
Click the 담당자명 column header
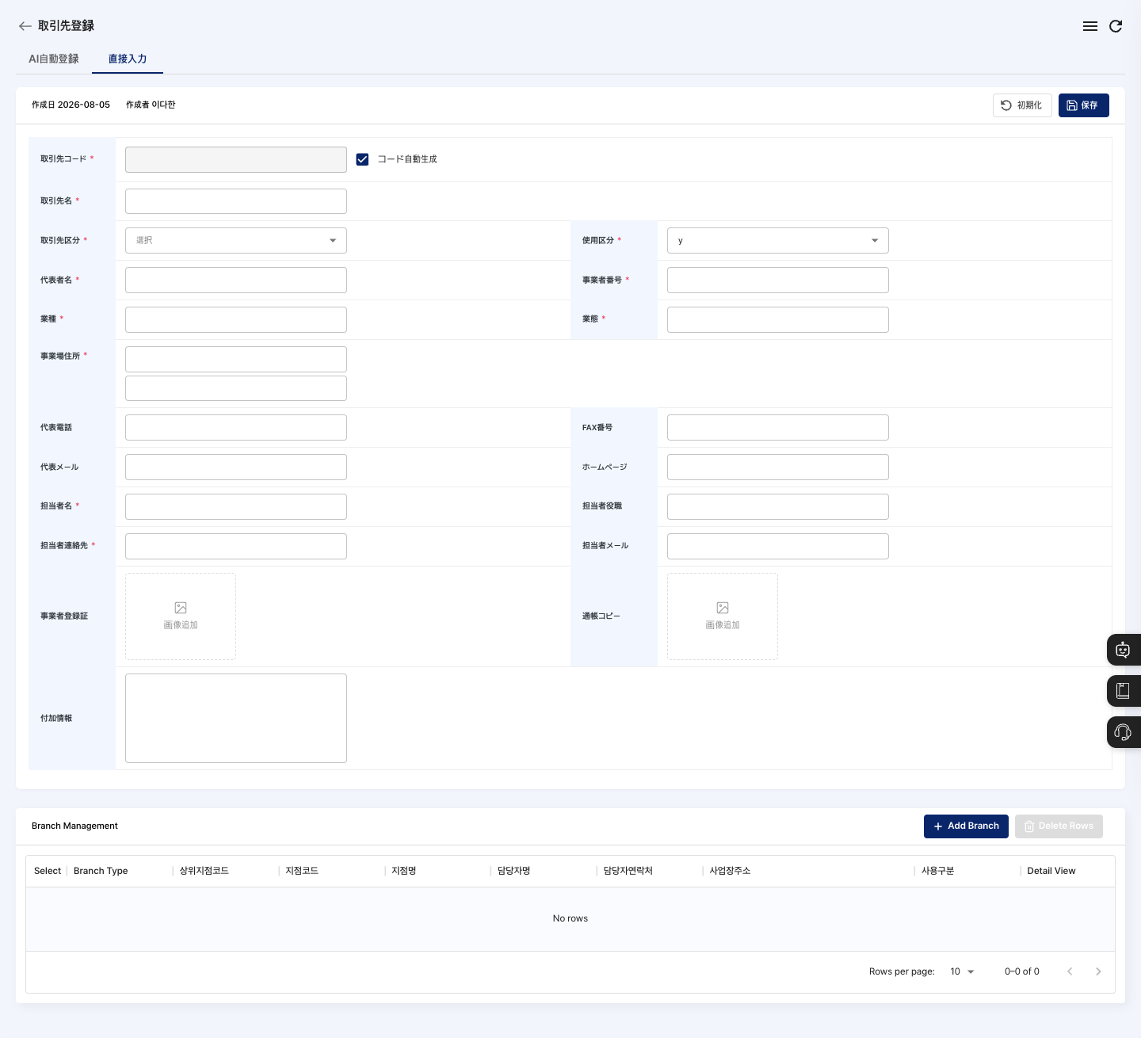(514, 871)
